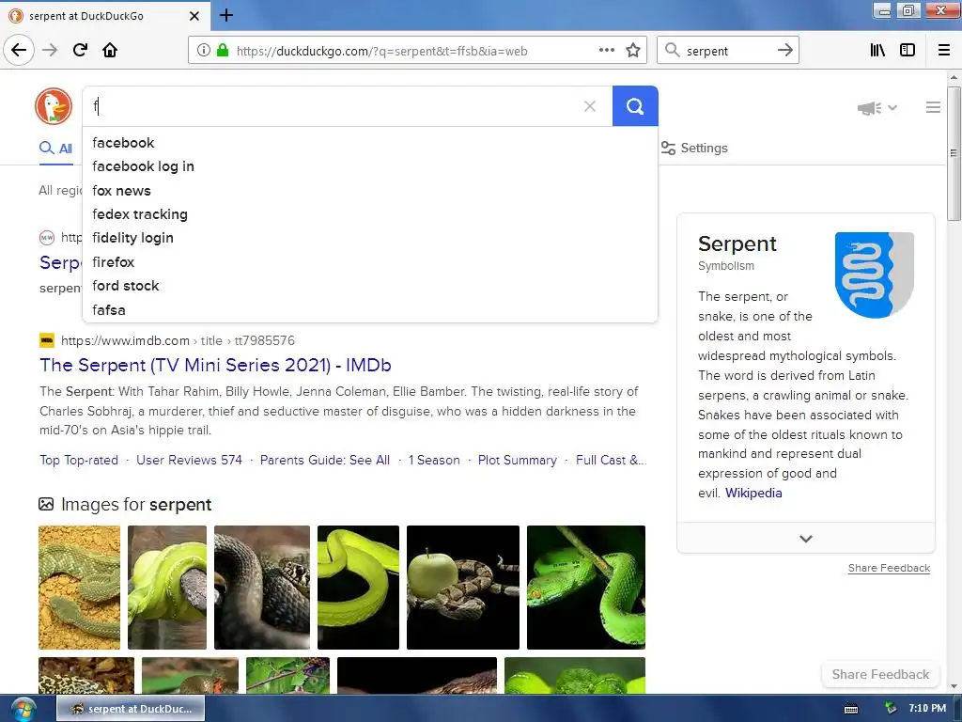Click the green padlock security icon
Screen dimensions: 962x722
pyautogui.click(x=223, y=51)
